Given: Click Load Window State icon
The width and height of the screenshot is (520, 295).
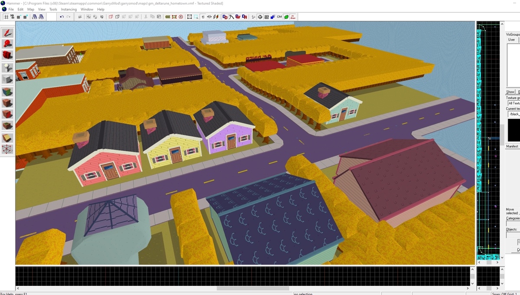Looking at the screenshot, I should point(34,17).
